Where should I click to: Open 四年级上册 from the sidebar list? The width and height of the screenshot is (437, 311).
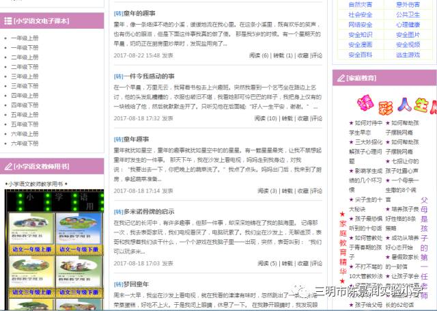click(x=25, y=96)
